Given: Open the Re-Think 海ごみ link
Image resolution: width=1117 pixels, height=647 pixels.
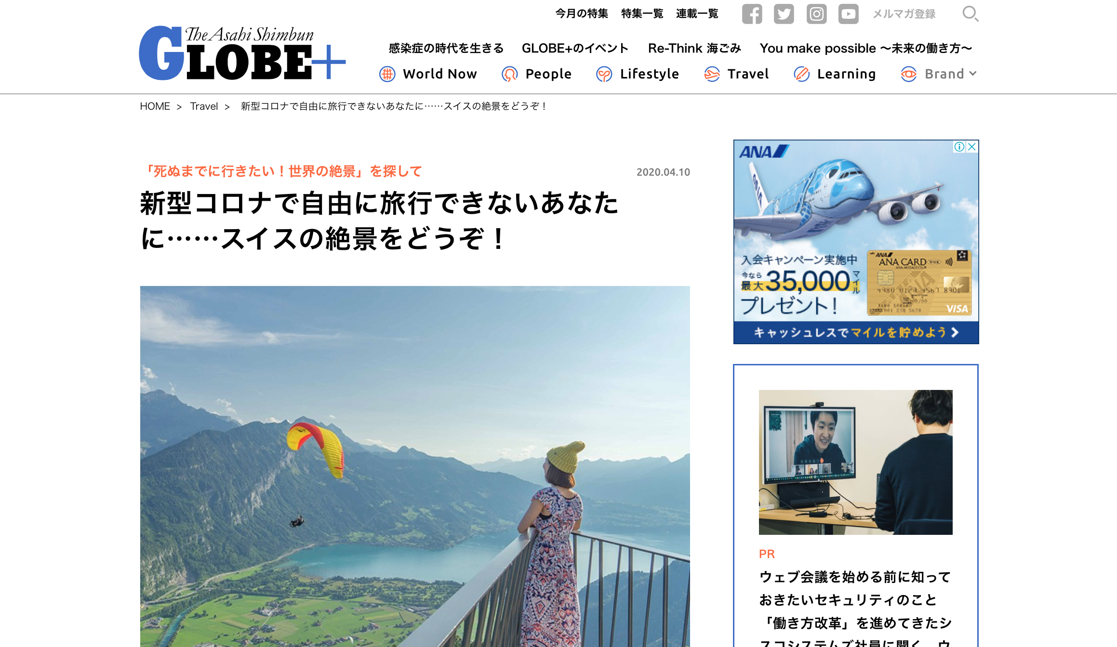Looking at the screenshot, I should pos(694,48).
